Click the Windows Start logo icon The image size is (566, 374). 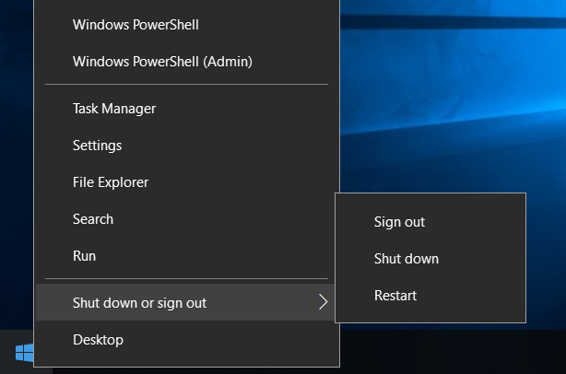tap(24, 353)
